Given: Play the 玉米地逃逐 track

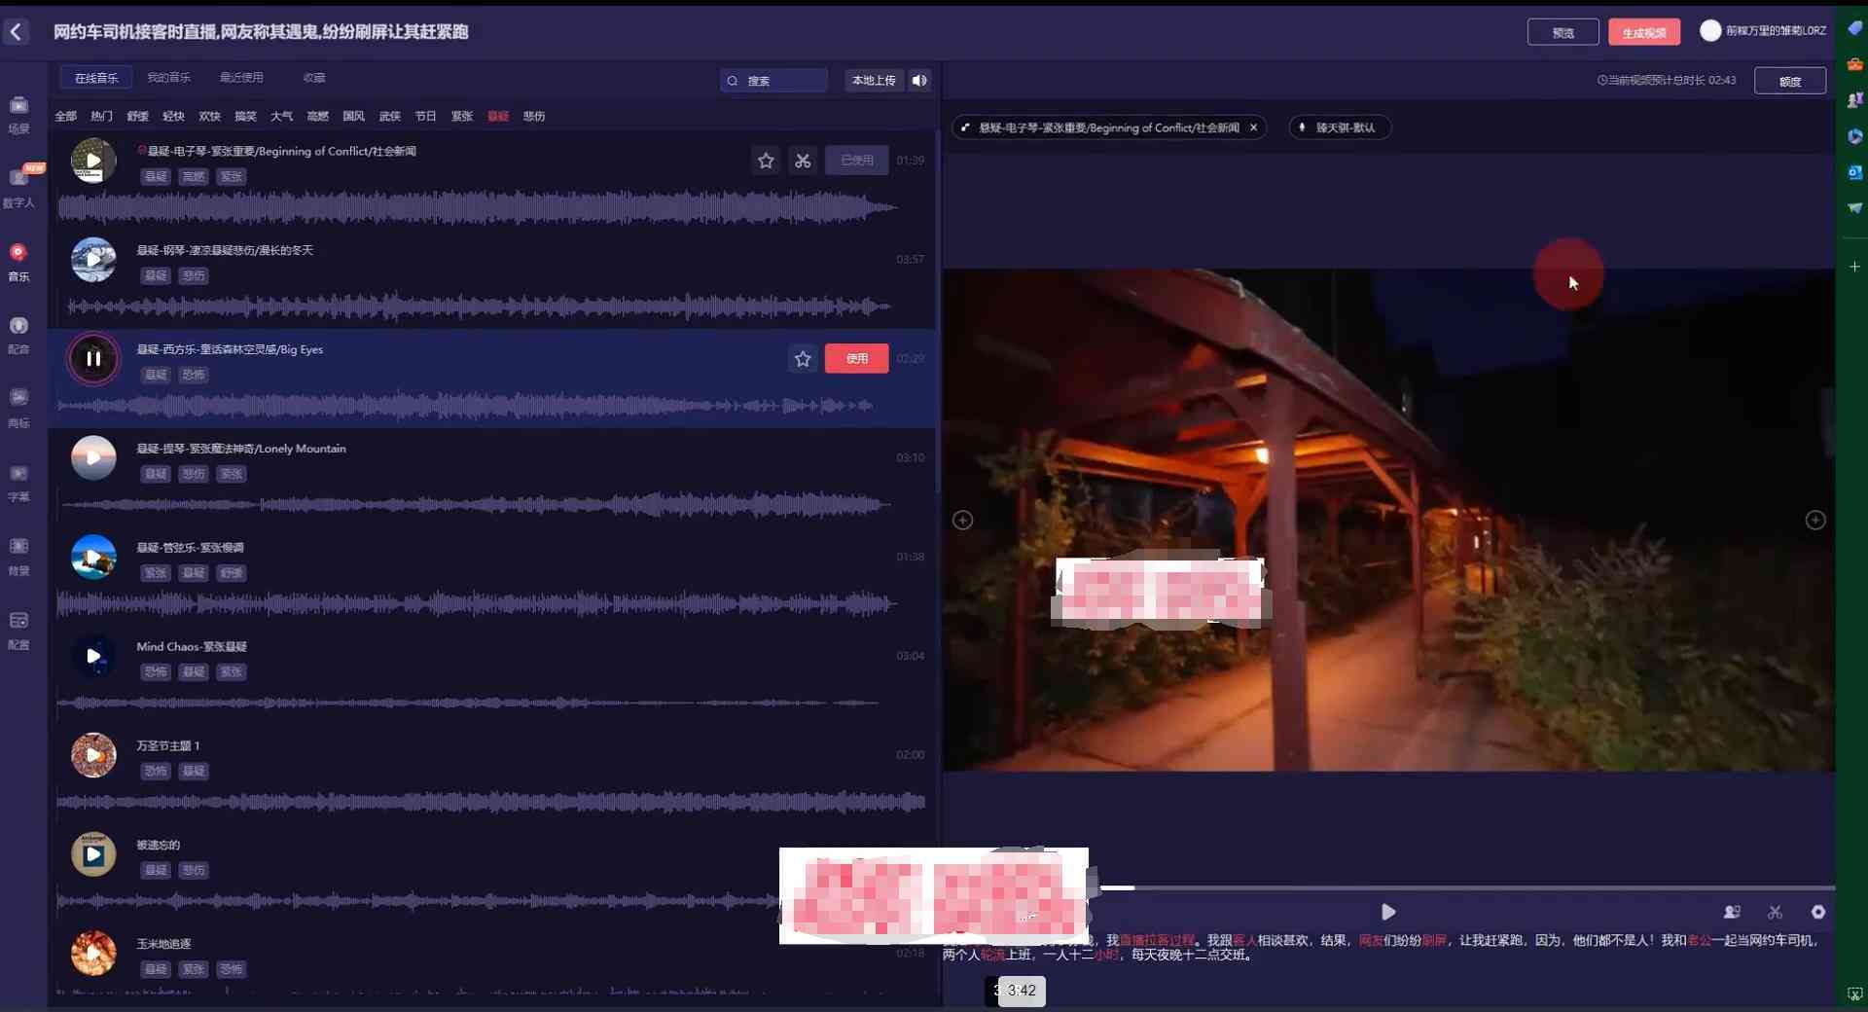Looking at the screenshot, I should point(93,954).
